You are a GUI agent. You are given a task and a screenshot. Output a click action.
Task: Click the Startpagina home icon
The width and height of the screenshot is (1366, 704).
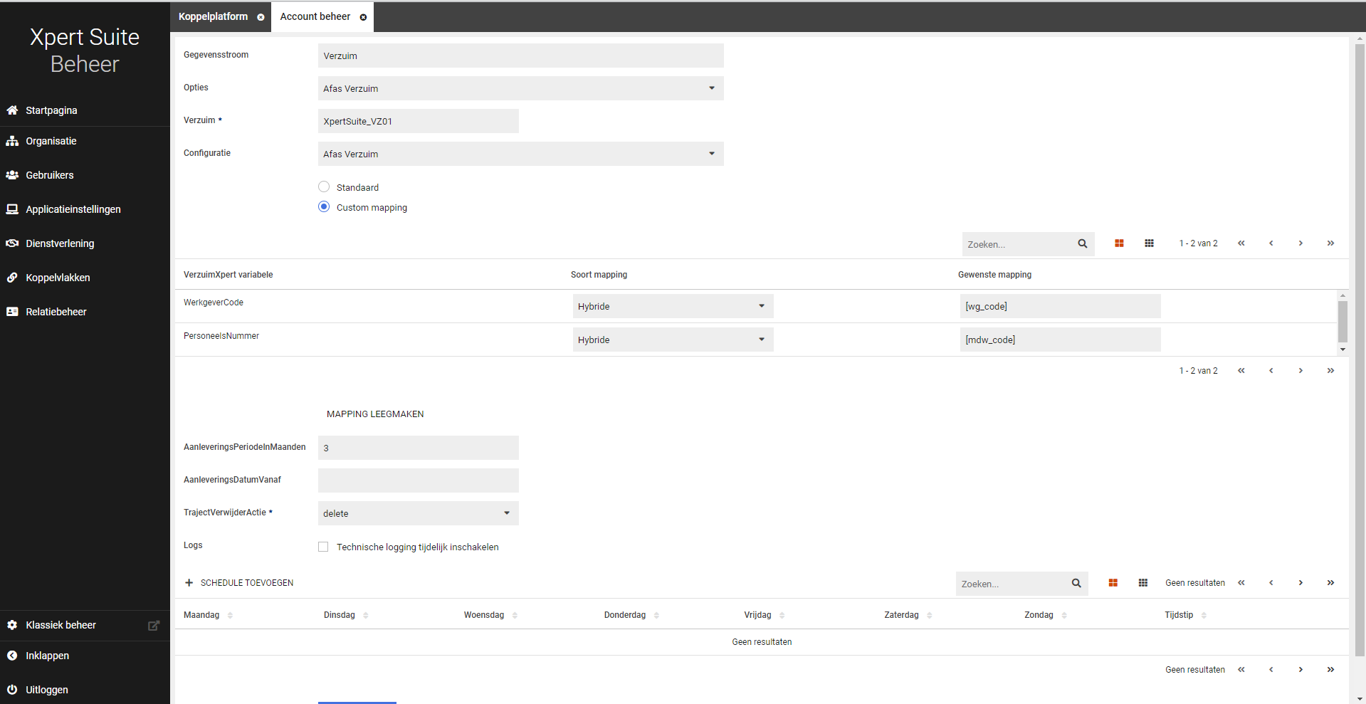pyautogui.click(x=12, y=110)
